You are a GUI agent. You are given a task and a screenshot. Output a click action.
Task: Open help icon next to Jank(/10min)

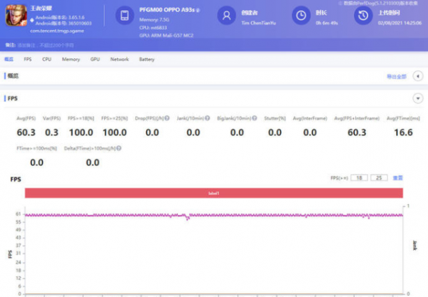(x=207, y=118)
